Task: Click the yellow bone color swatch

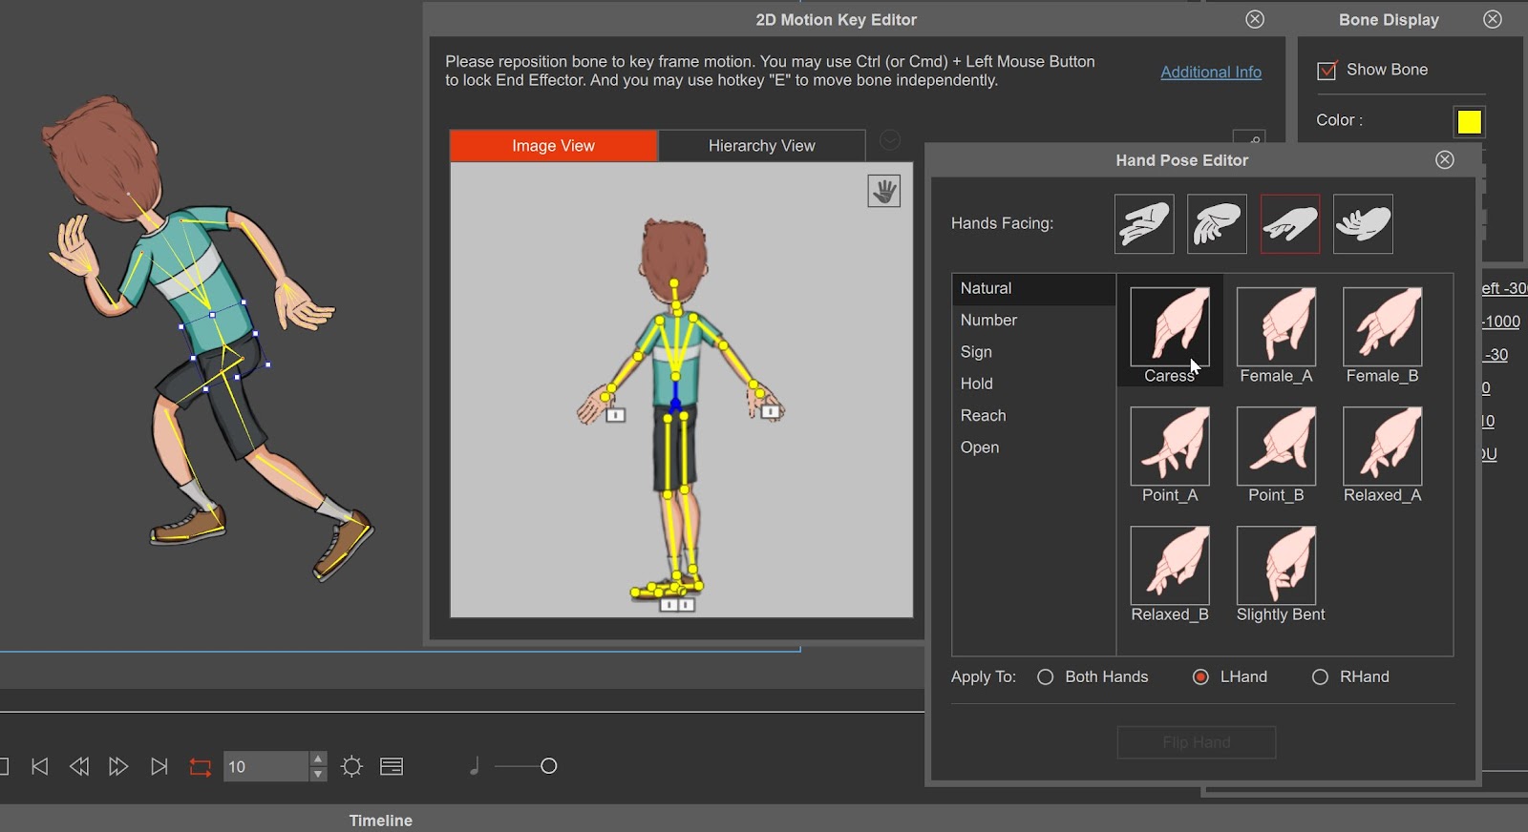Action: click(x=1469, y=121)
